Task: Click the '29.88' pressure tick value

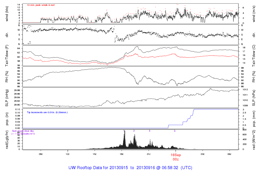Action: tap(17, 90)
